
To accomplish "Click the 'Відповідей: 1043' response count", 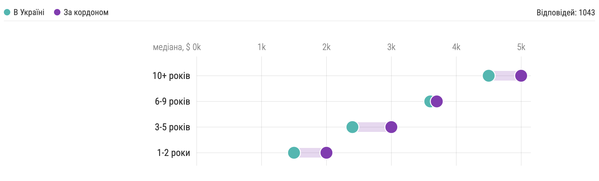I will pos(566,13).
